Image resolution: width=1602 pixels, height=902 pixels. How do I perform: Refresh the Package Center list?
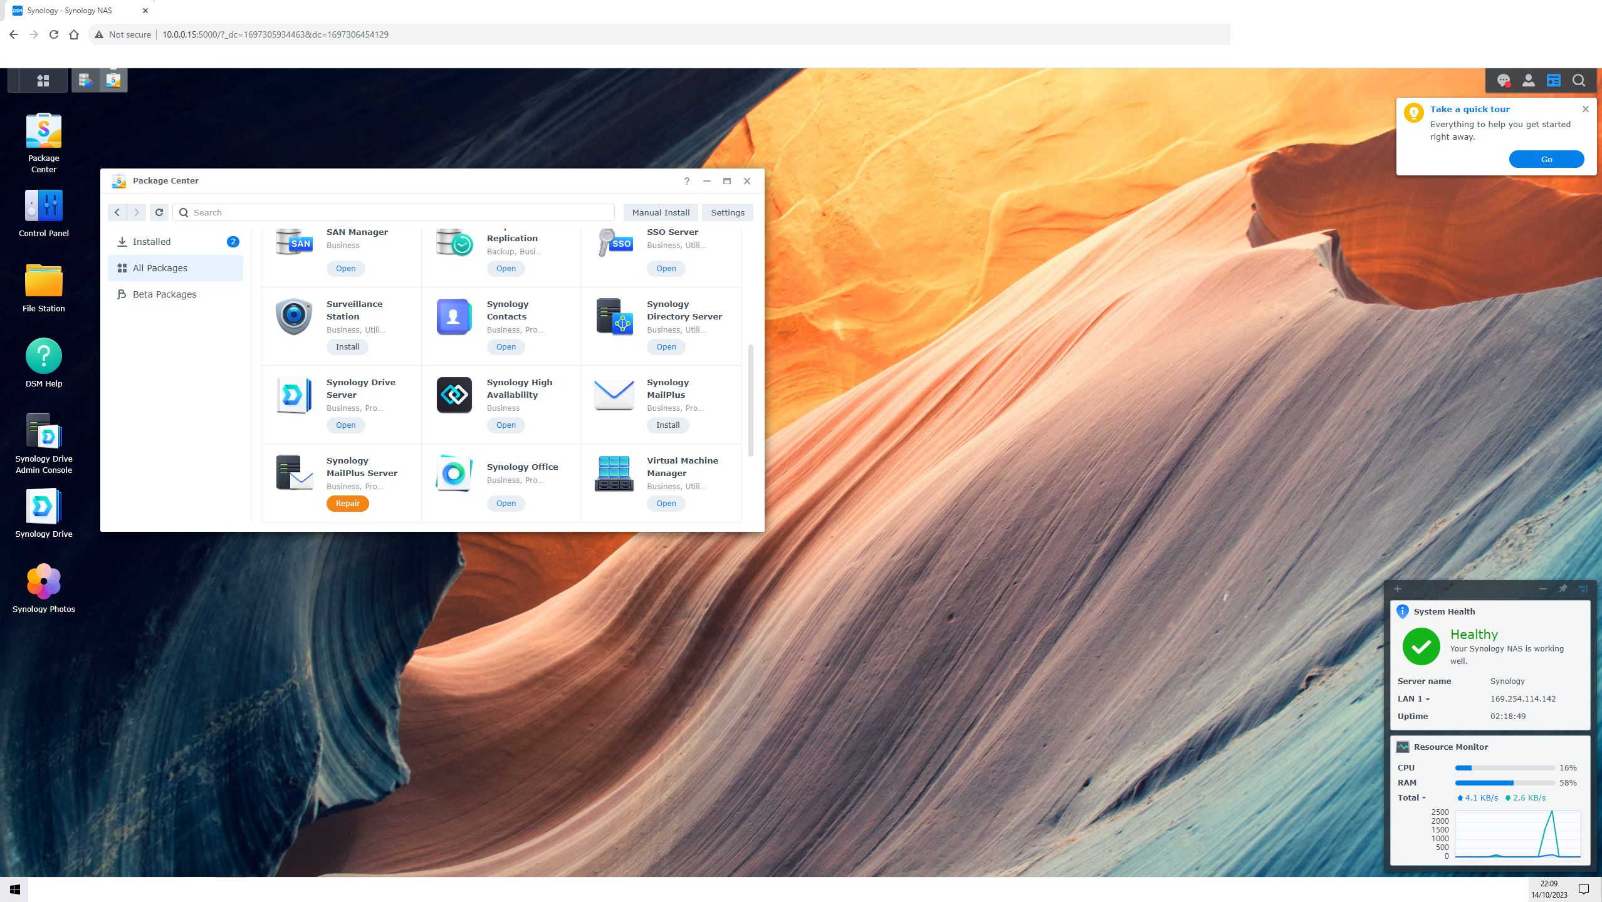coord(159,212)
